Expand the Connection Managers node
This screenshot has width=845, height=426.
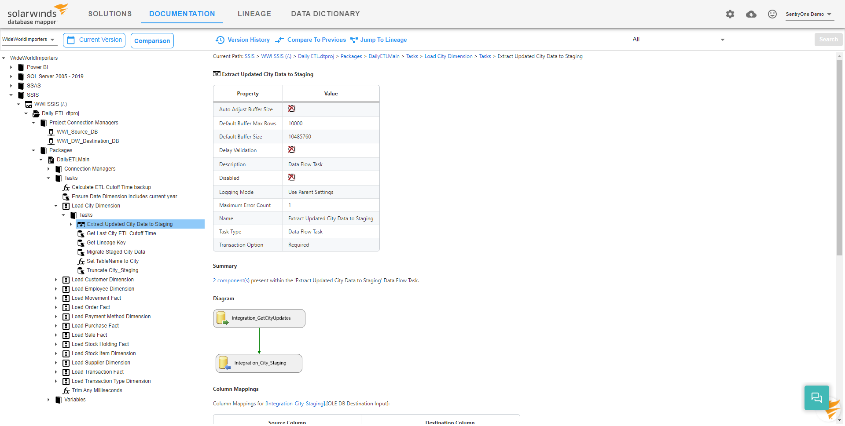(x=48, y=169)
